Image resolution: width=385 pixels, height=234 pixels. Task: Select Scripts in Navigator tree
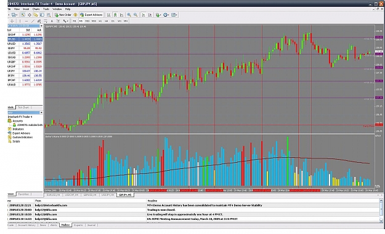tap(16, 141)
